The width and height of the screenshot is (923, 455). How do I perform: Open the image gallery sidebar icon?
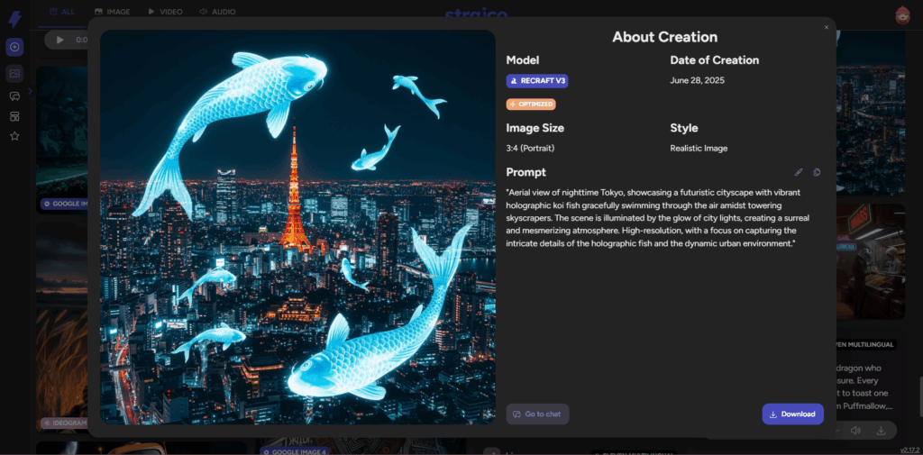pos(14,74)
